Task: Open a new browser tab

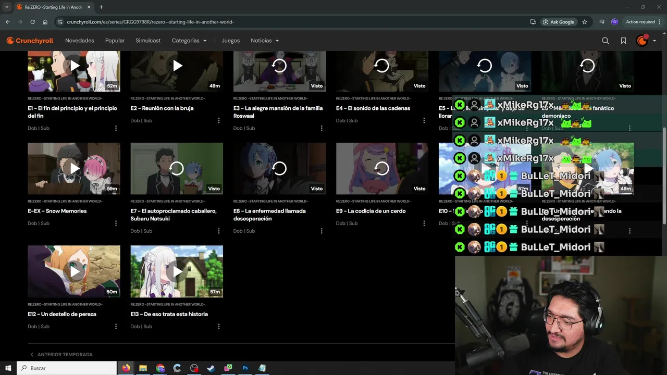Action: click(101, 7)
